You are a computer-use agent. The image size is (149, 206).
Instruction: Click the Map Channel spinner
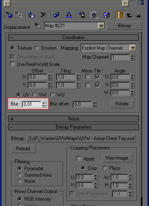coord(132,57)
